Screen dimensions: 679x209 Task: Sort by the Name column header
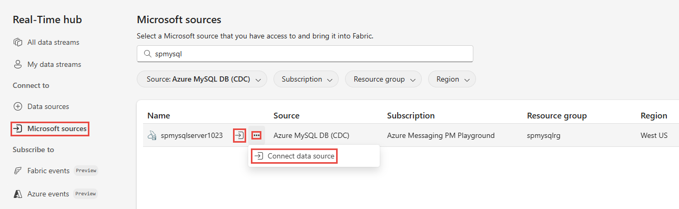coord(159,115)
